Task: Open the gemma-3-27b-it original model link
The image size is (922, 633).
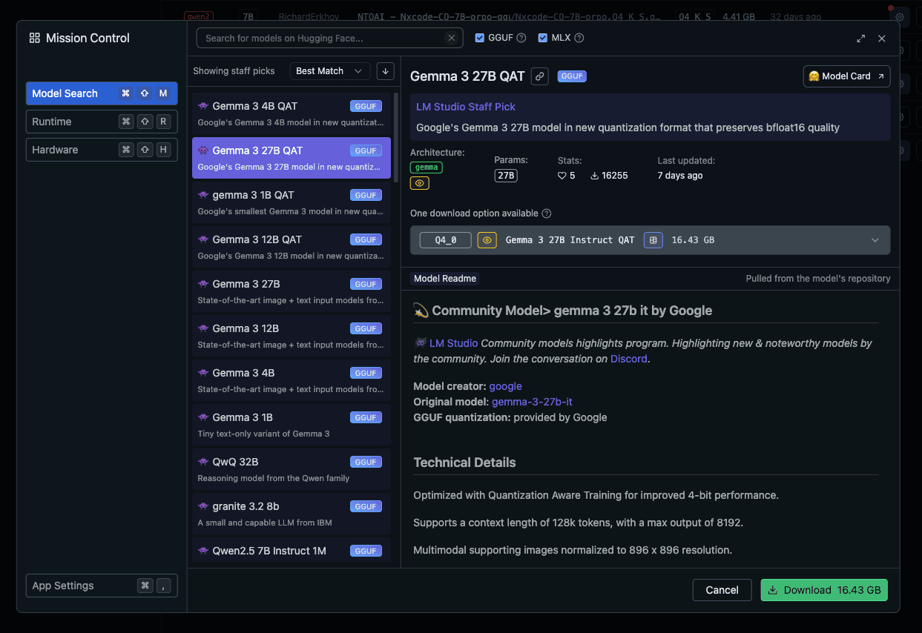Action: [532, 402]
